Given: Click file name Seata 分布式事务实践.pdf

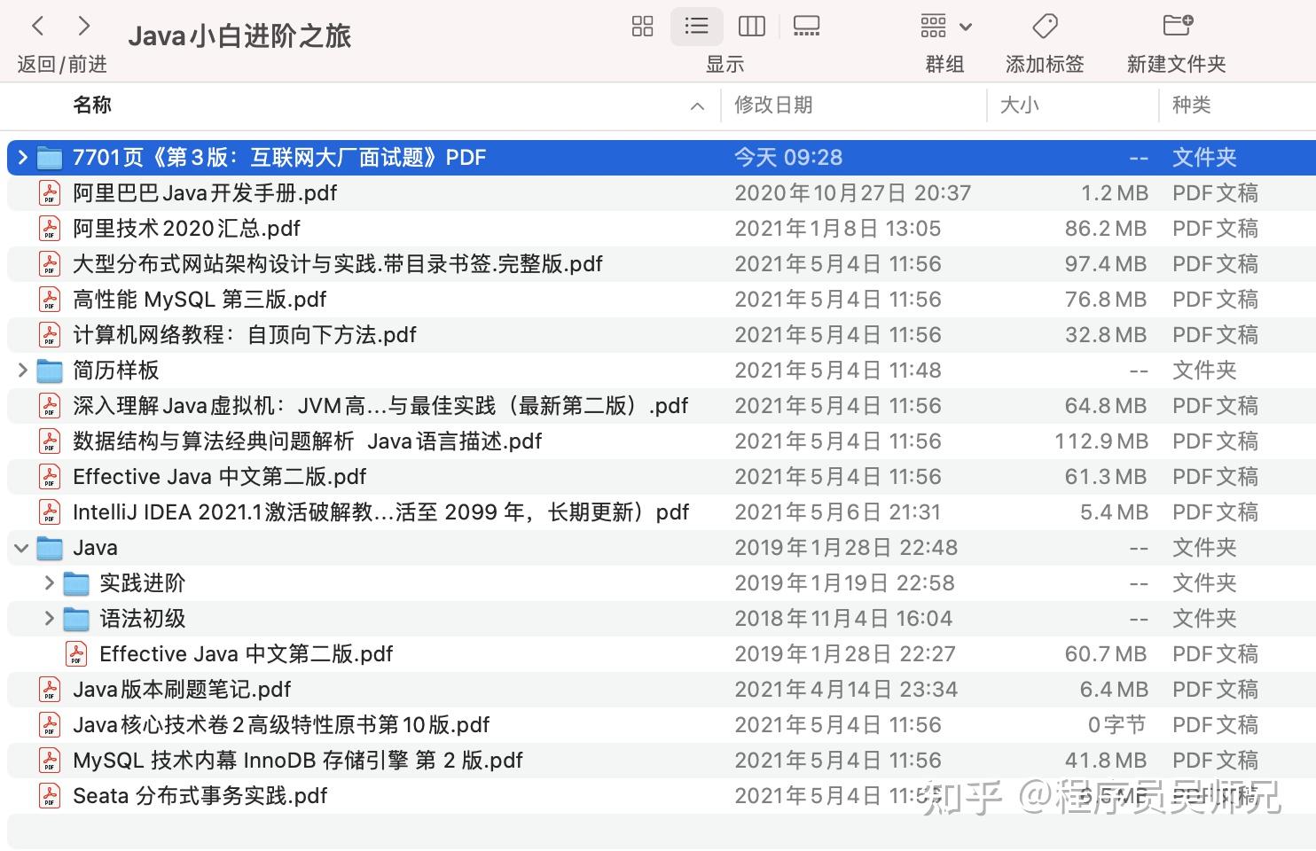Looking at the screenshot, I should (200, 796).
